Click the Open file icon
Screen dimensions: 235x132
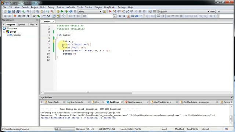(9, 11)
